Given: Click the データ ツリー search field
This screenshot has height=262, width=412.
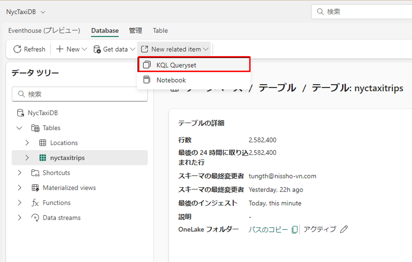Looking at the screenshot, I should point(80,94).
